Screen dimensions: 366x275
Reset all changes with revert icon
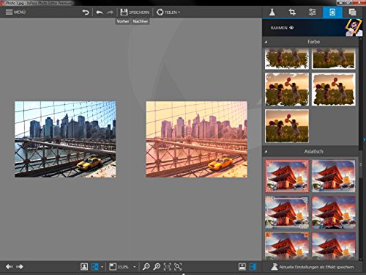click(x=86, y=12)
